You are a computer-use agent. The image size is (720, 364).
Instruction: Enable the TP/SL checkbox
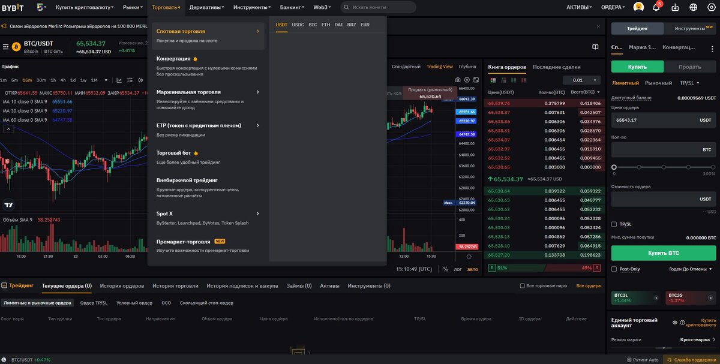pyautogui.click(x=614, y=224)
